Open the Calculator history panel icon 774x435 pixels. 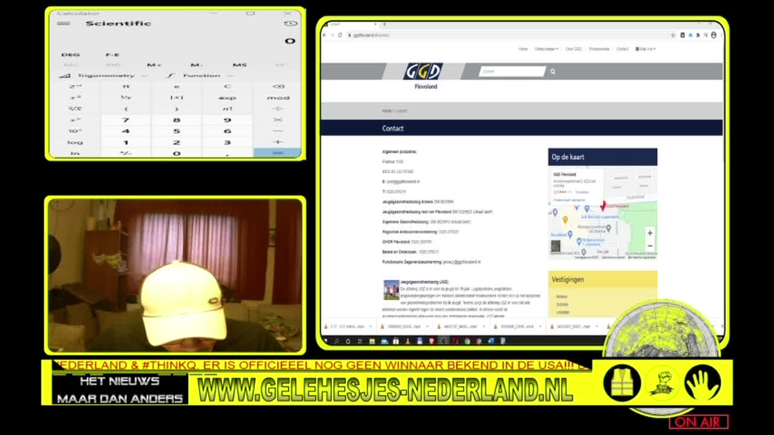click(x=290, y=24)
